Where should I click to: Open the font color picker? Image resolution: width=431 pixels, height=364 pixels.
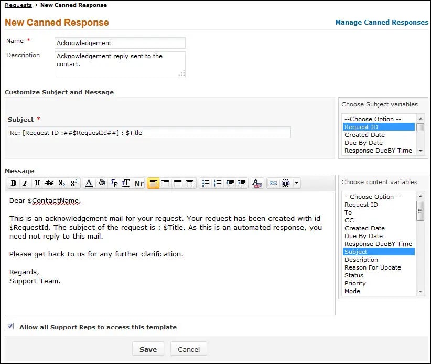(89, 183)
